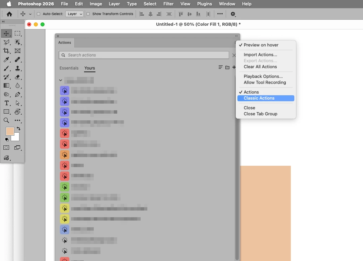Collapse the action set group chevron
This screenshot has width=363, height=261.
pos(61,80)
